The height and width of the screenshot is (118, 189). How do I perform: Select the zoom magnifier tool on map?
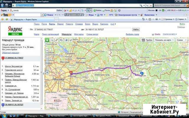tap(52, 40)
